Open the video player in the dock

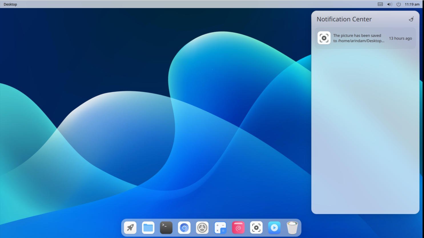point(274,227)
